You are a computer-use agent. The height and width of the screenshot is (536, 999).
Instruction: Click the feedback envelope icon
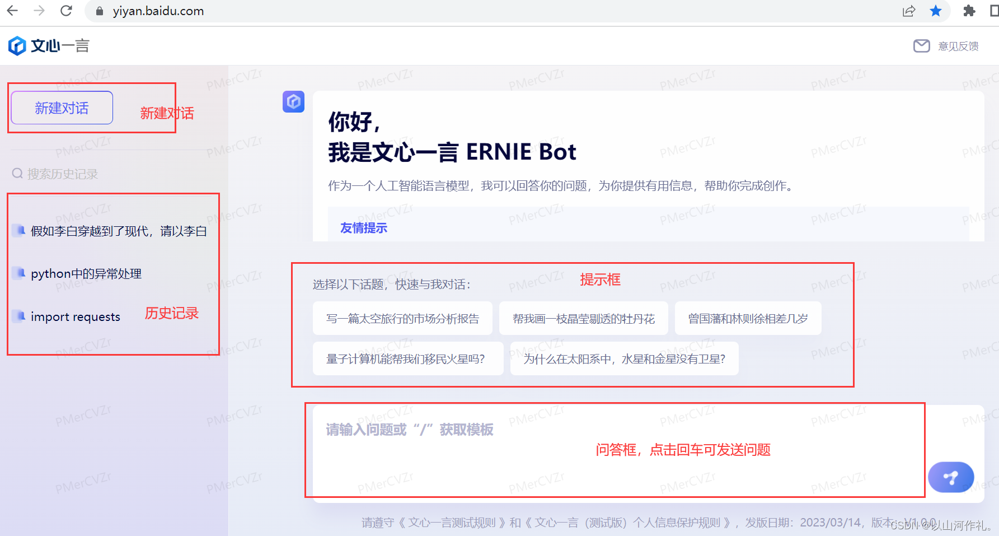tap(921, 46)
